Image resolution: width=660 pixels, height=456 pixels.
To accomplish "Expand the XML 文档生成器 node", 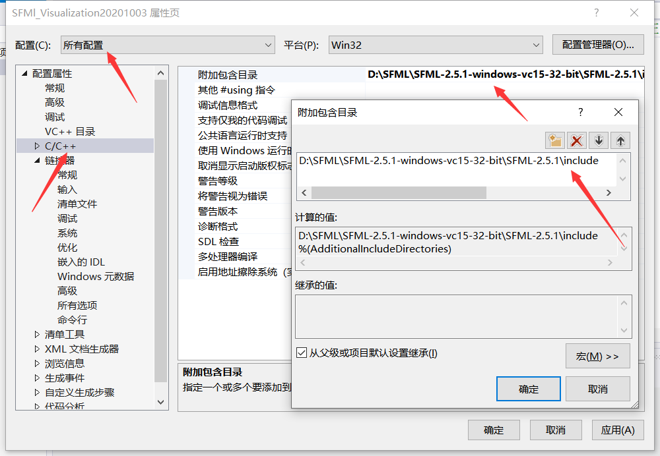I will pyautogui.click(x=37, y=349).
